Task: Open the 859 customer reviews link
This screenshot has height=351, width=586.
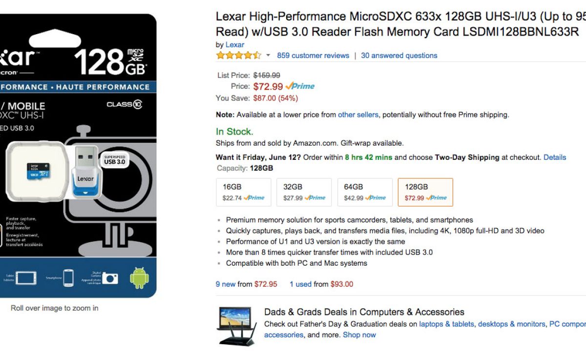Action: pyautogui.click(x=313, y=56)
